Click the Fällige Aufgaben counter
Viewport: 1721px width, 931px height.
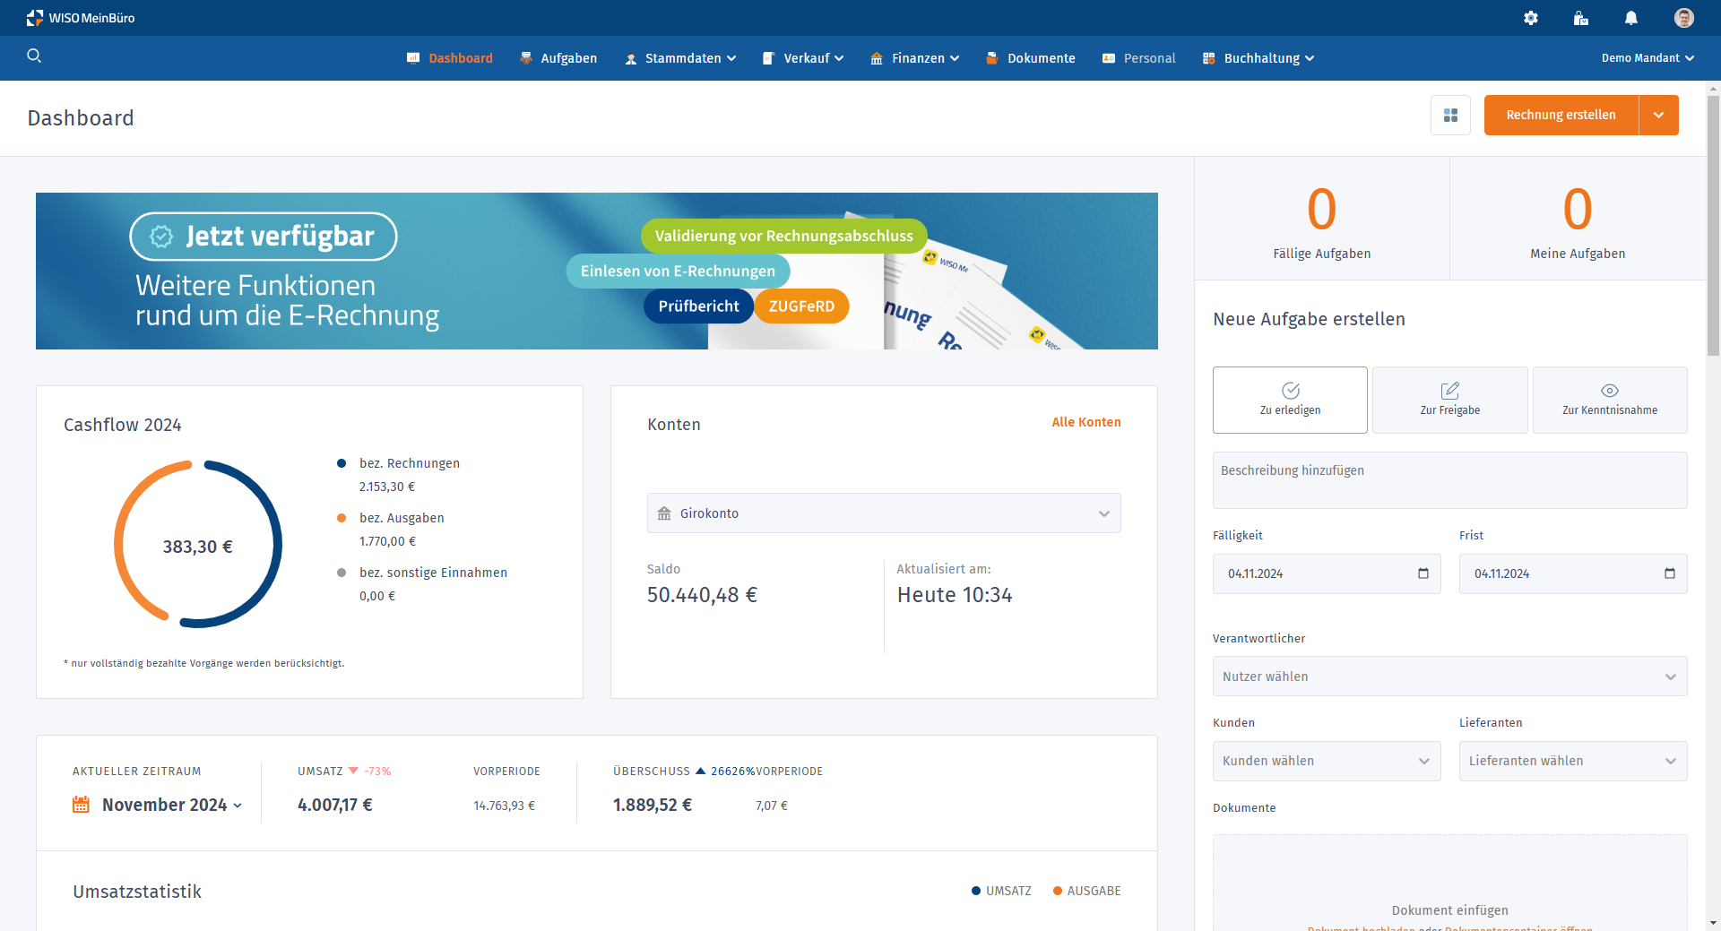pyautogui.click(x=1322, y=220)
